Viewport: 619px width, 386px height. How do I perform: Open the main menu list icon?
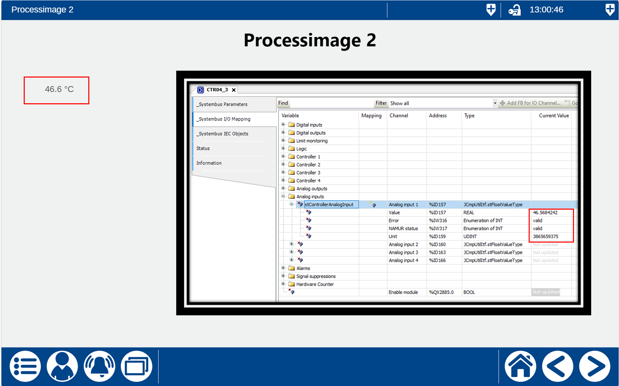click(25, 366)
